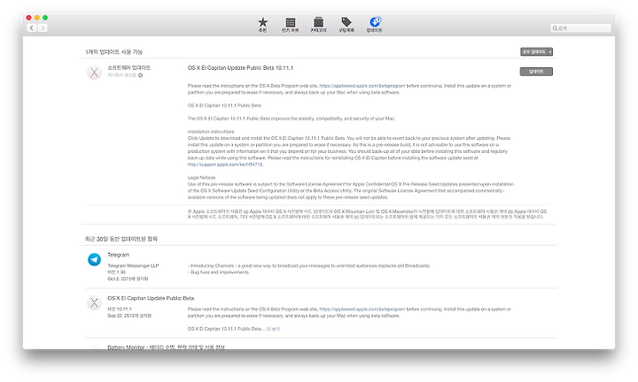Open the 추천 (Featured) star tab
This screenshot has width=638, height=382.
click(263, 25)
